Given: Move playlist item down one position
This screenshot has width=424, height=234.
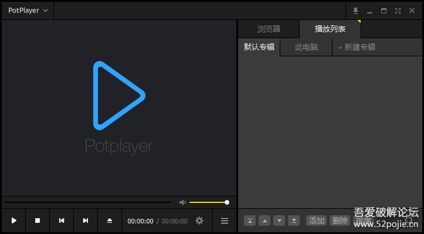Looking at the screenshot, I should click(279, 221).
